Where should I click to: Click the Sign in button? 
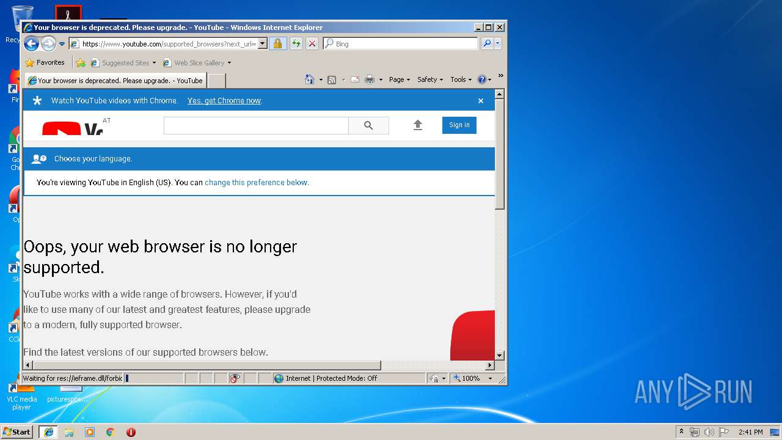point(459,125)
